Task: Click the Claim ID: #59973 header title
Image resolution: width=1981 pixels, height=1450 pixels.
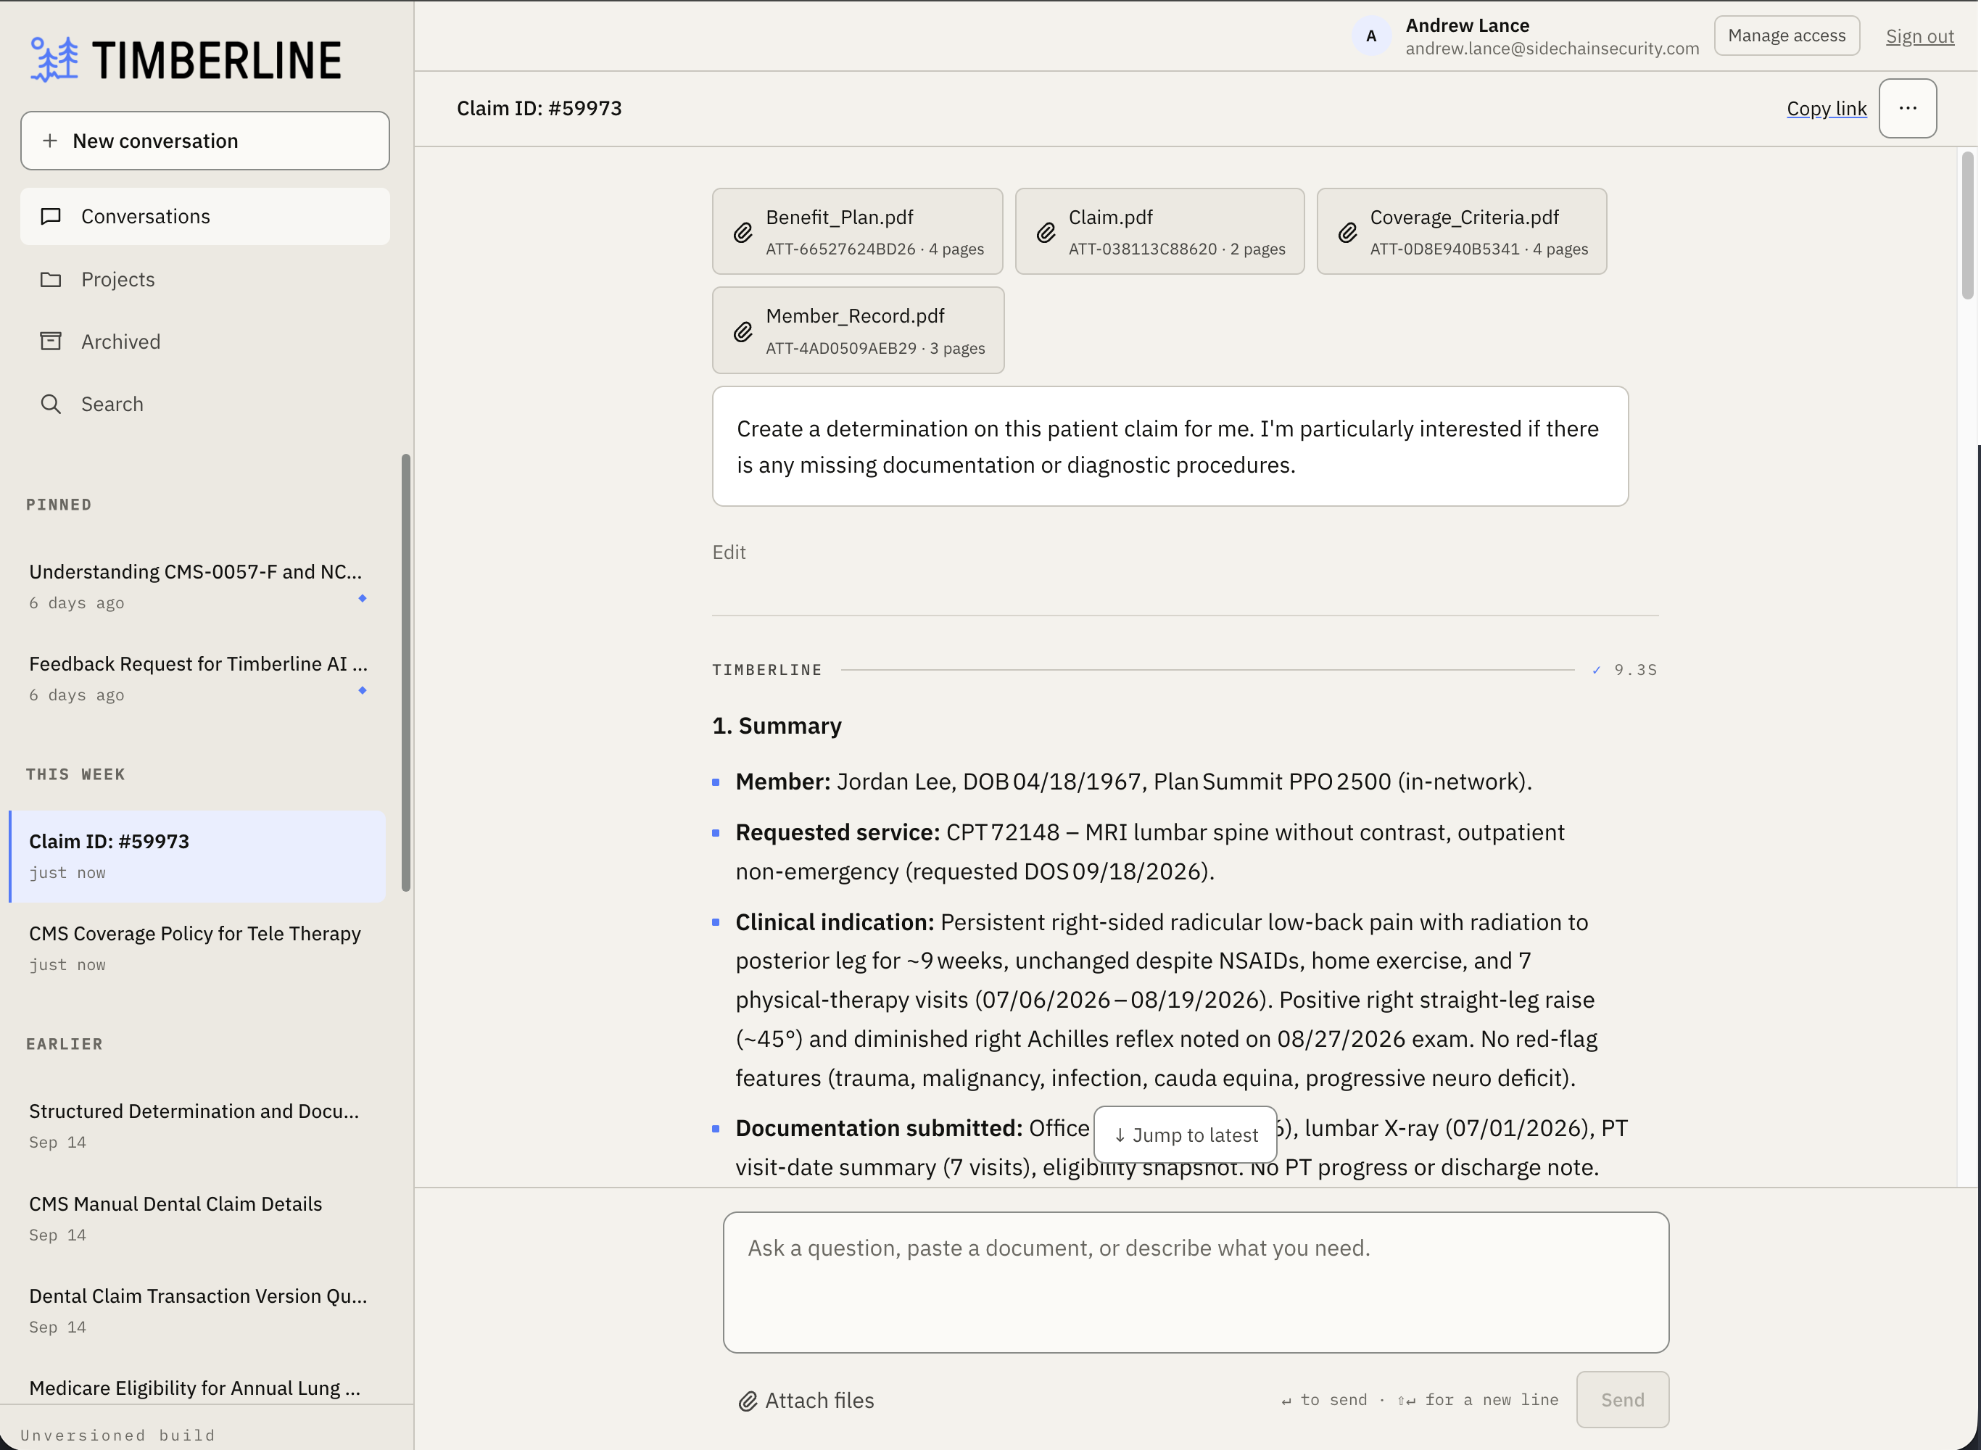Action: click(539, 108)
